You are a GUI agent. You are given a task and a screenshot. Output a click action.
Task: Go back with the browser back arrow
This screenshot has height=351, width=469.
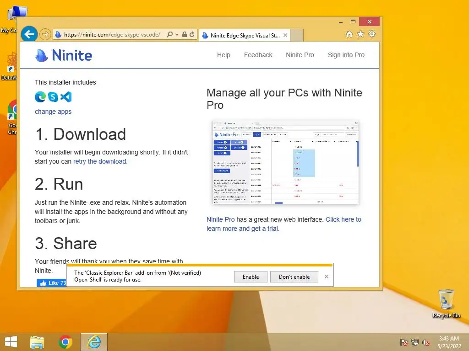coord(29,34)
